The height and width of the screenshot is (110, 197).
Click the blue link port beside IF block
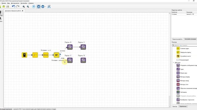pos(60,54)
